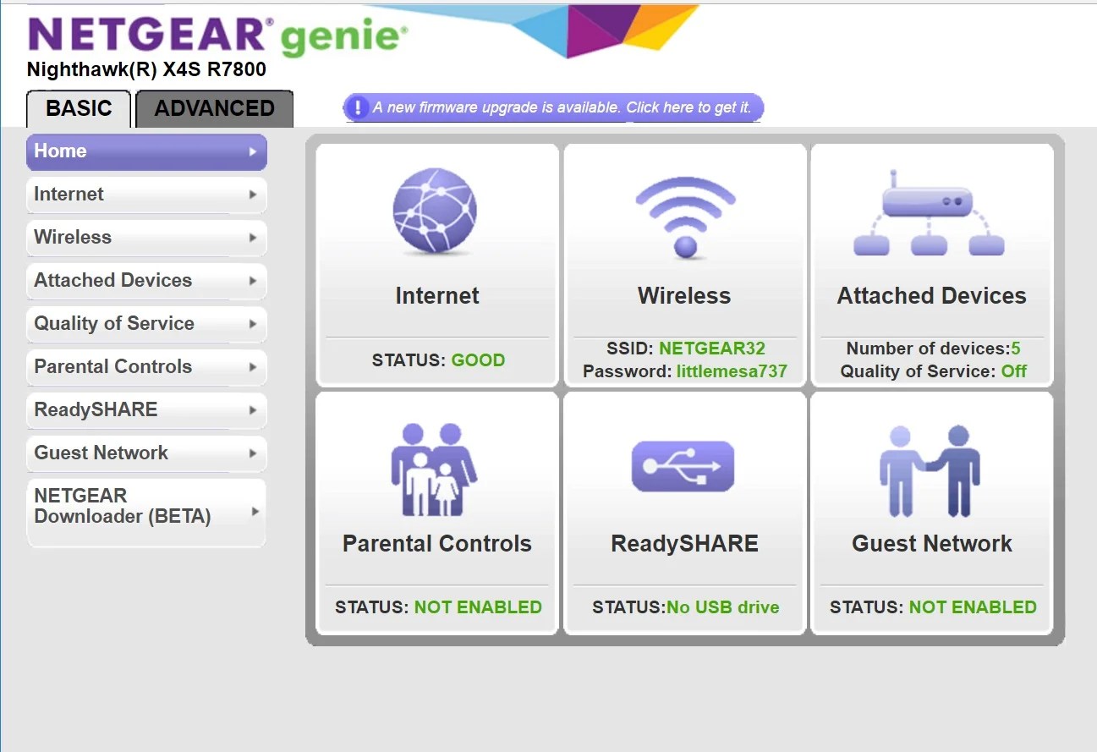Click the Internet status GOOD text
Screen dimensions: 1097x752
click(x=478, y=360)
